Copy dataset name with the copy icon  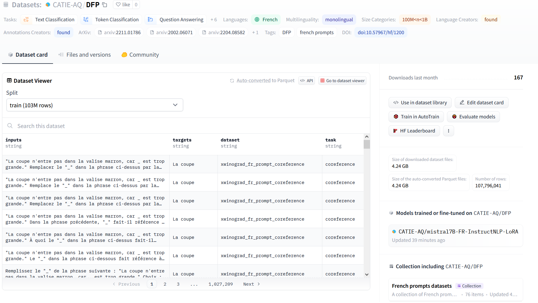click(x=105, y=5)
